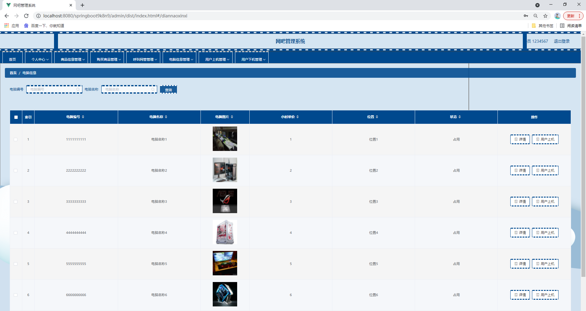
Task: Click search icon in 电脑编号 field
Action: point(78,89)
